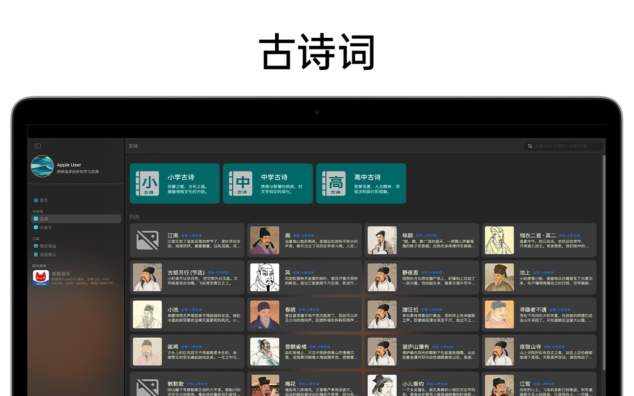Select 古诗 in the sidebar
This screenshot has width=634, height=396.
[76, 219]
